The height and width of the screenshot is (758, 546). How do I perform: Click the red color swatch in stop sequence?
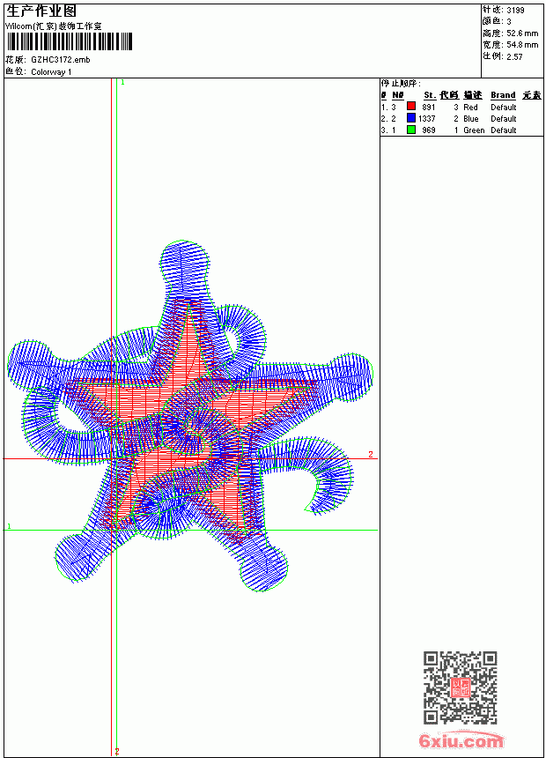411,106
